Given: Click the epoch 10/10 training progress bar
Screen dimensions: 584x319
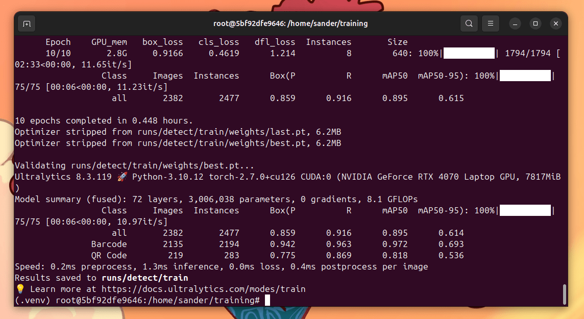Looking at the screenshot, I should point(469,53).
